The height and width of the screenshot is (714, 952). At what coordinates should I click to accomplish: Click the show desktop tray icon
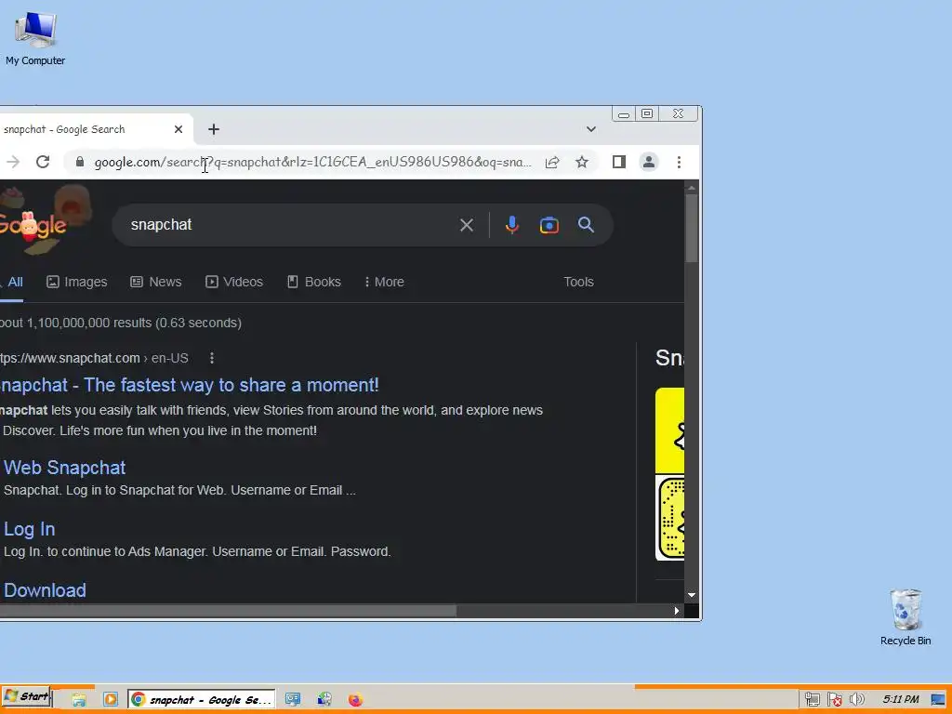coord(938,699)
